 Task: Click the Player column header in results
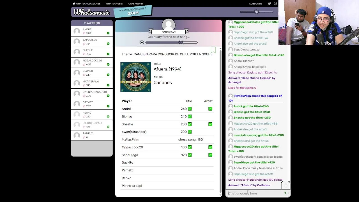pyautogui.click(x=127, y=101)
